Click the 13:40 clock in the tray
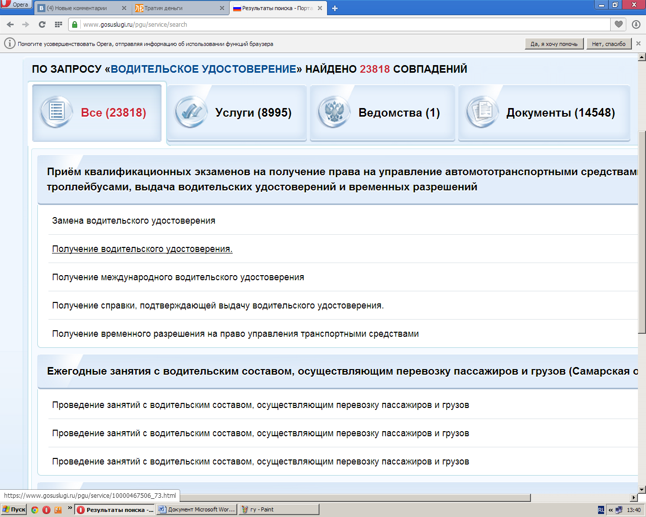This screenshot has width=646, height=517. pos(634,510)
